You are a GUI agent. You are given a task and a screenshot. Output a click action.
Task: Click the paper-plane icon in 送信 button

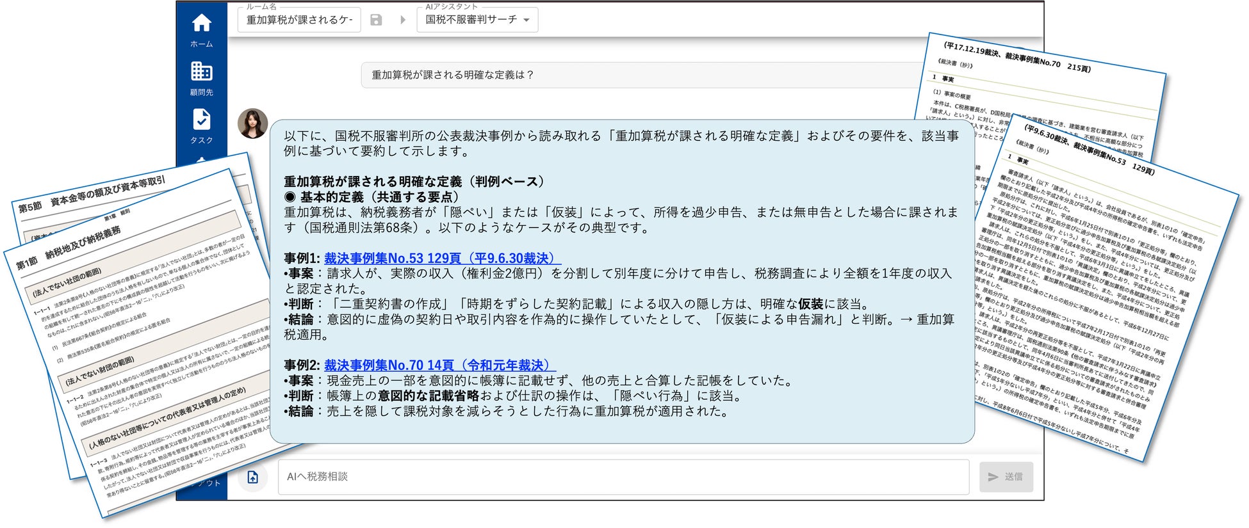coord(993,477)
